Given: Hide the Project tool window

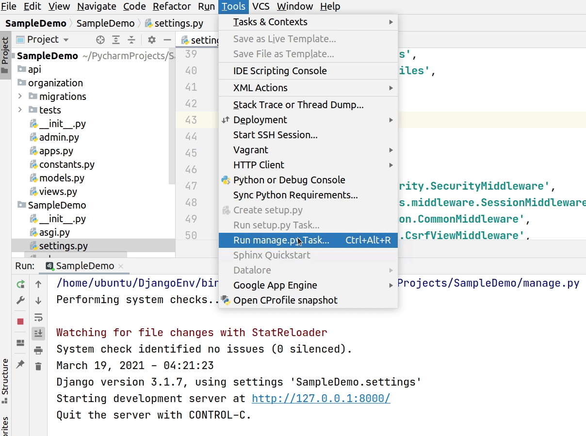Looking at the screenshot, I should 167,39.
